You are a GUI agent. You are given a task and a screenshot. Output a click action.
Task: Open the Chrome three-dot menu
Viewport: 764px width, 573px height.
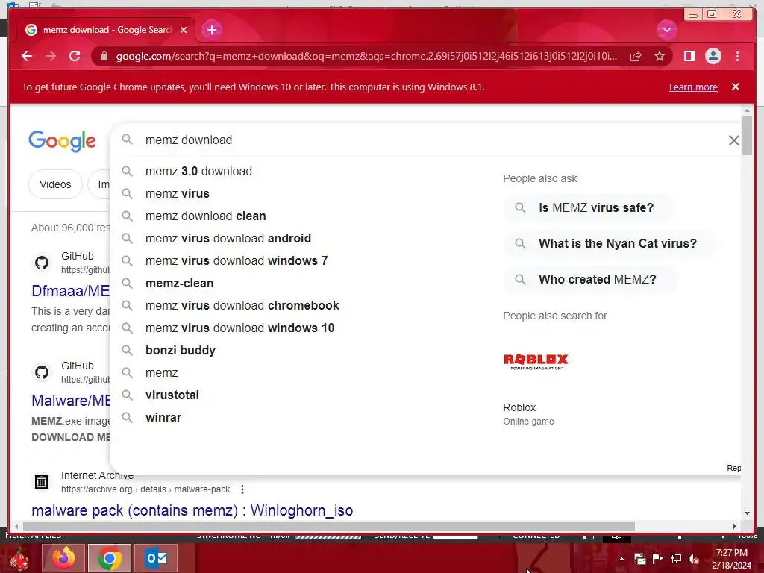[x=737, y=56]
